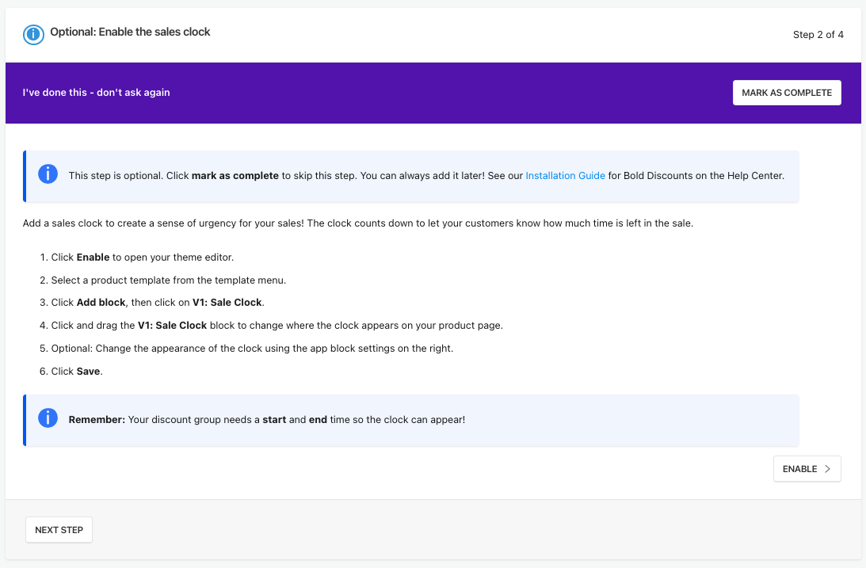This screenshot has height=568, width=866.
Task: Click the title "Optional: Enable the sales clock"
Action: click(130, 32)
